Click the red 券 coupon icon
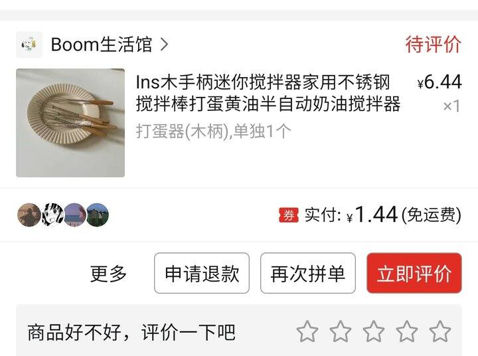The height and width of the screenshot is (356, 478). pos(289,215)
